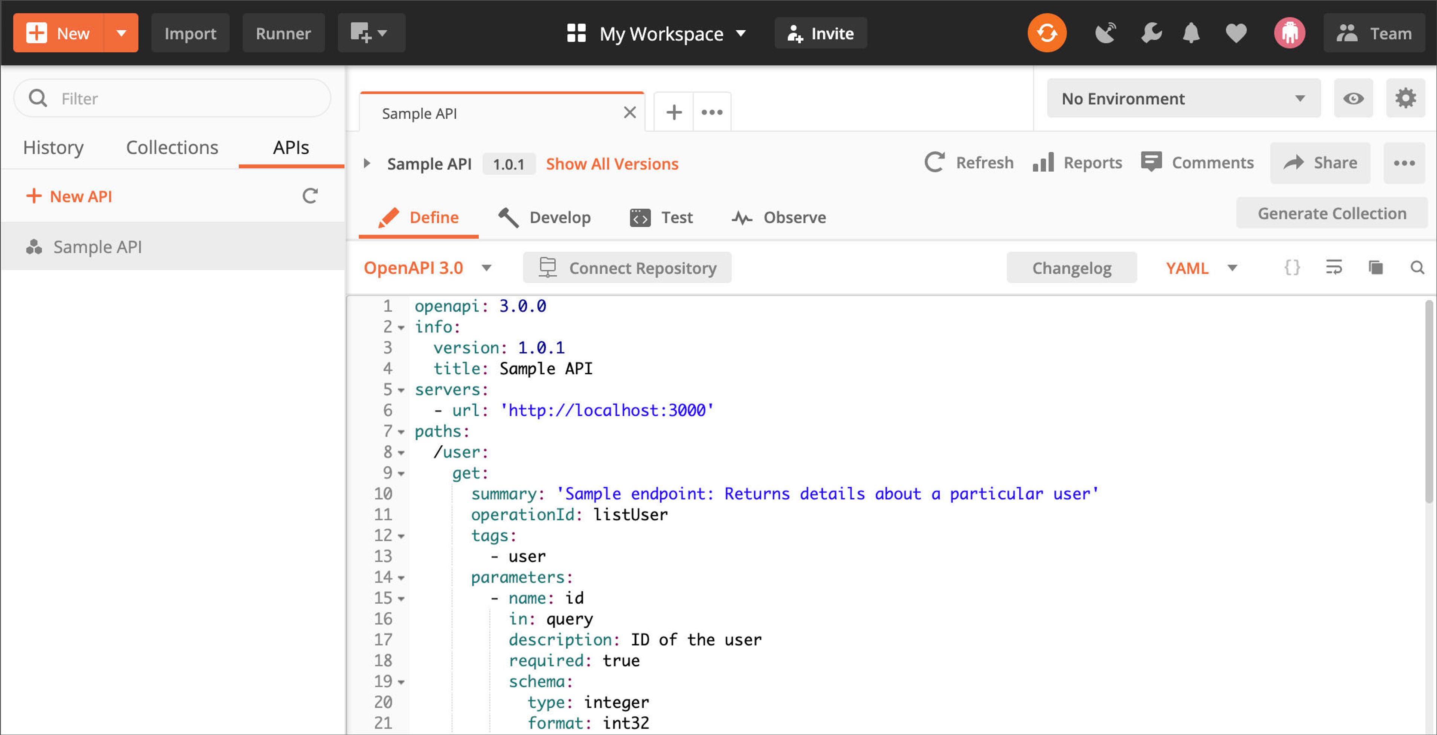Click the Comments speech bubble icon
The height and width of the screenshot is (735, 1437).
tap(1151, 162)
